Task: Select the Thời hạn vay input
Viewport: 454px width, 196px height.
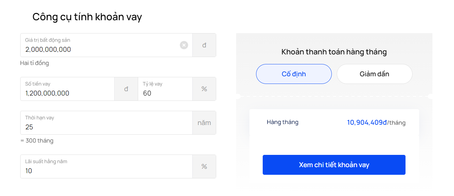Action: tap(106, 123)
